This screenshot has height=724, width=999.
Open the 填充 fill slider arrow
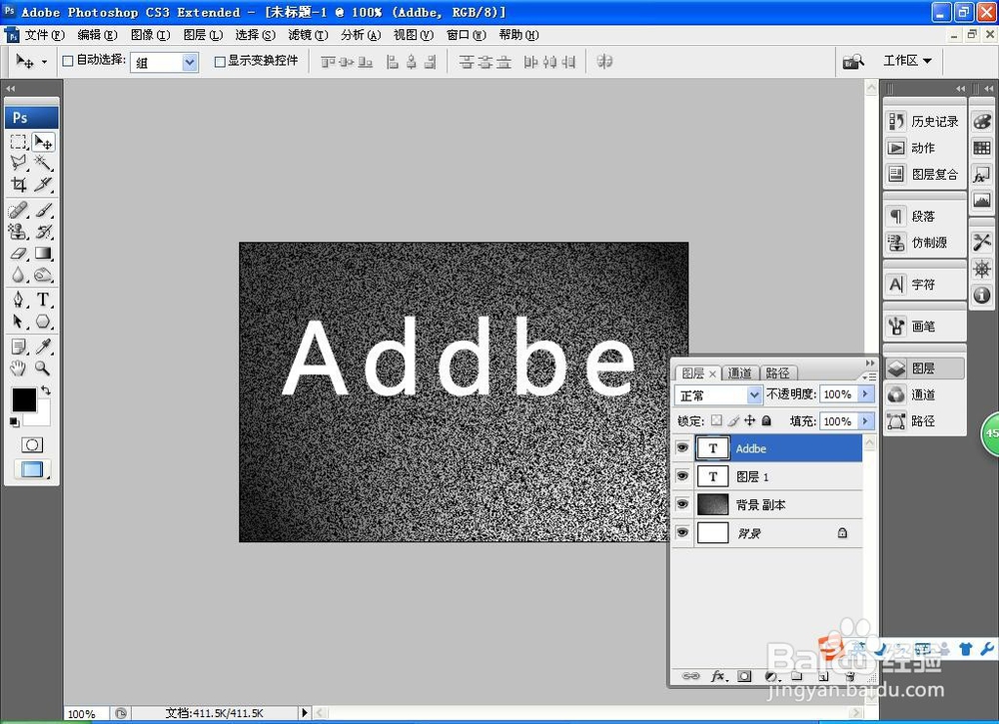pyautogui.click(x=865, y=420)
